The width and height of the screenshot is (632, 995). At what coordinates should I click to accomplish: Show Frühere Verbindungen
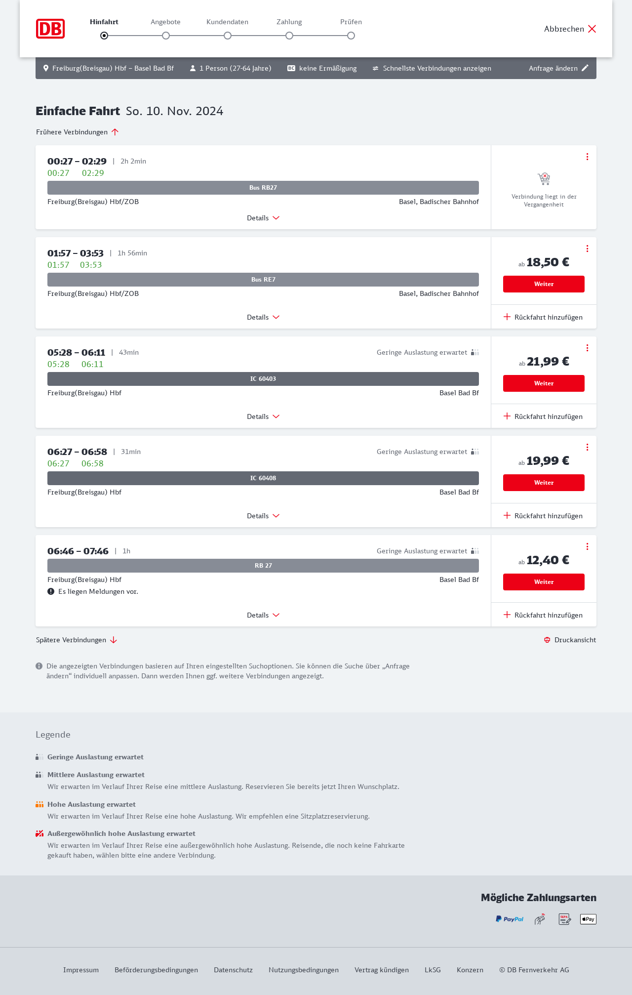77,132
